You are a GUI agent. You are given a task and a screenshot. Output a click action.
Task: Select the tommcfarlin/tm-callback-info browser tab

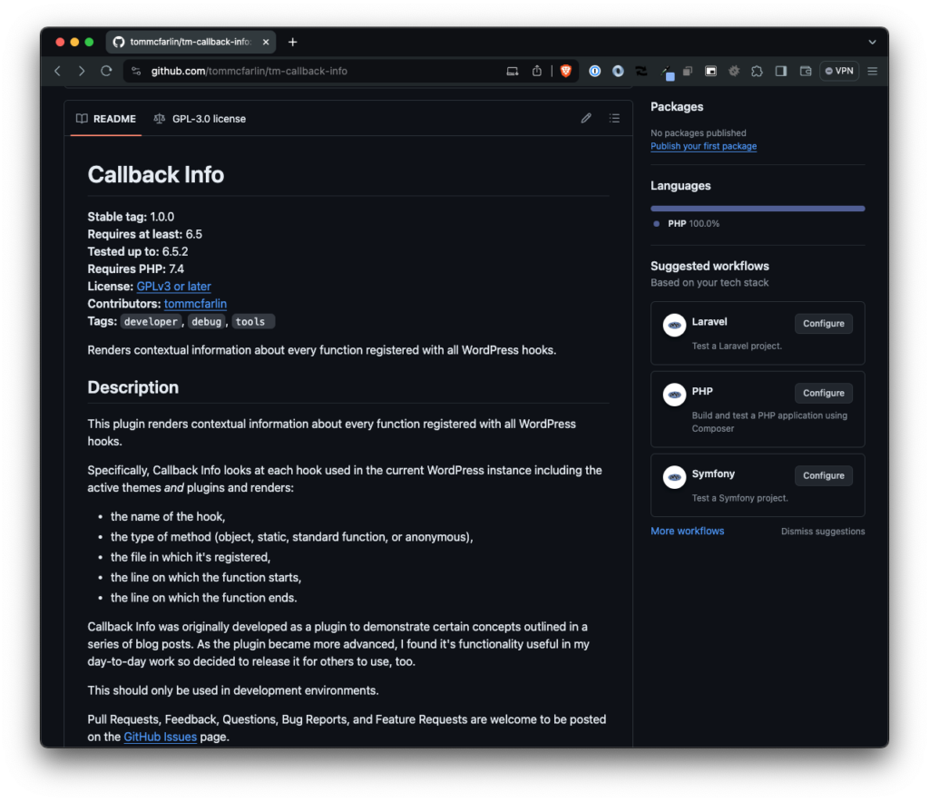(191, 42)
